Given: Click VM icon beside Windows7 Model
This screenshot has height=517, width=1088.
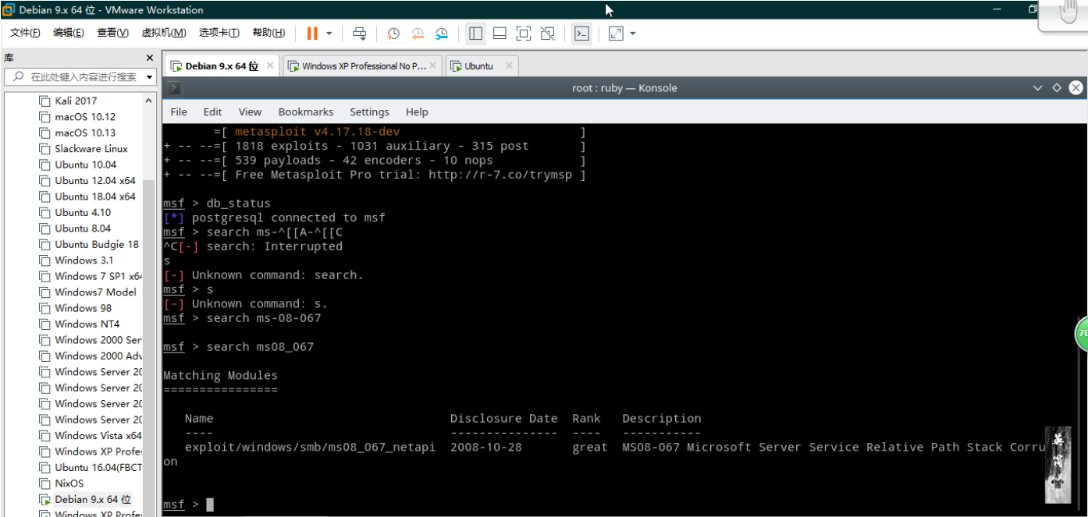Looking at the screenshot, I should coord(44,292).
